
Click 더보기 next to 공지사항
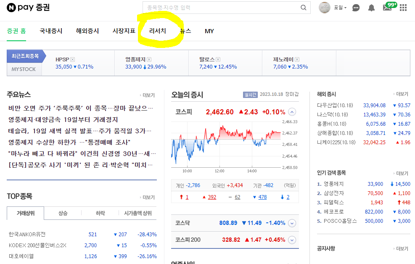401,249
